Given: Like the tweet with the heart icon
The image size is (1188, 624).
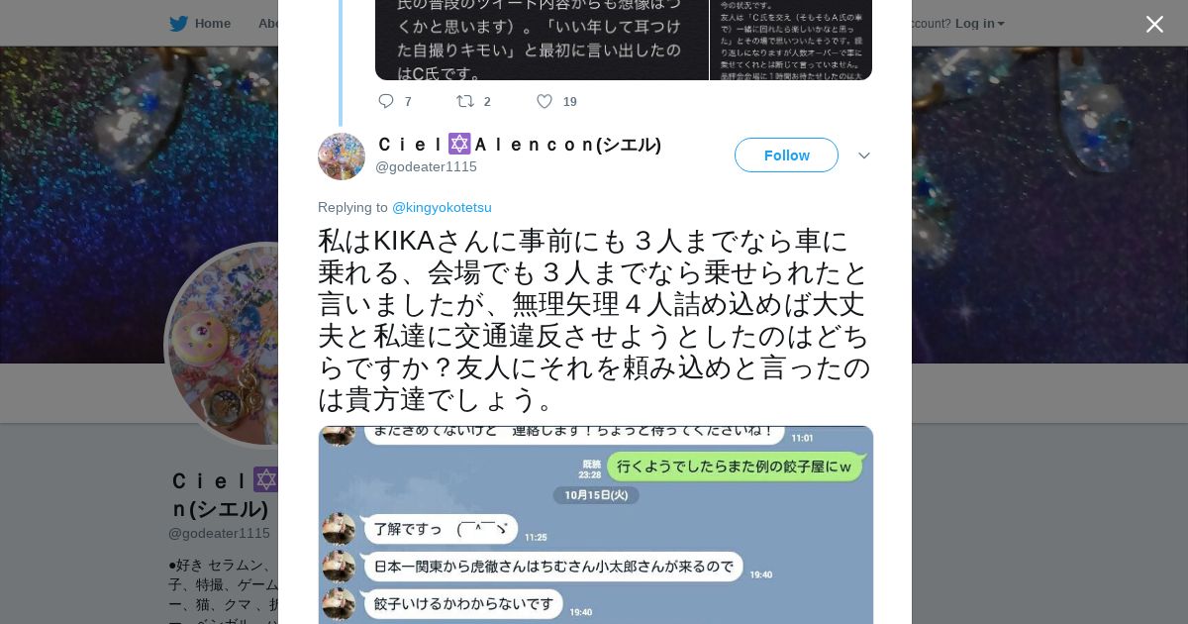Looking at the screenshot, I should click(544, 101).
